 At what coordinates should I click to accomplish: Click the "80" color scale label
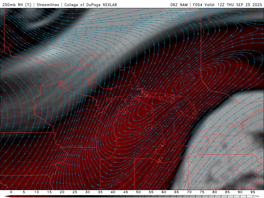pyautogui.click(x=214, y=192)
